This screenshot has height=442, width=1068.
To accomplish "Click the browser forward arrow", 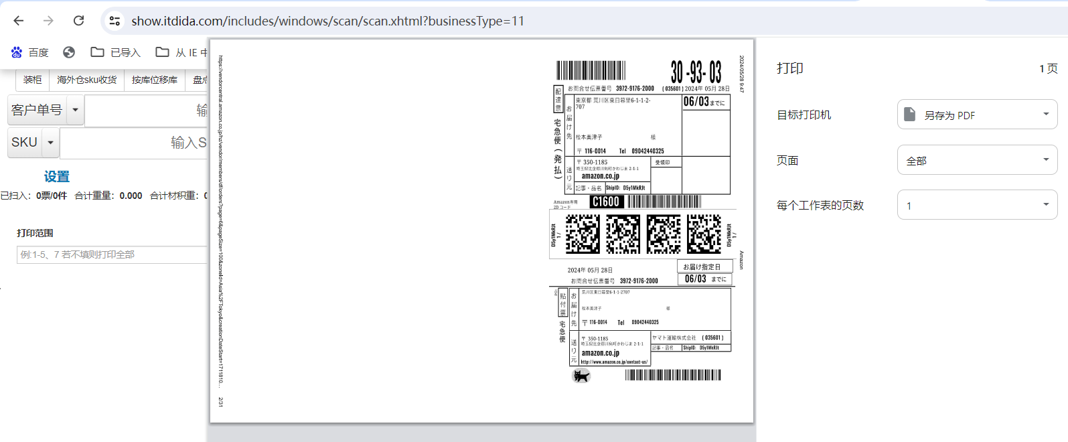I will 48,21.
